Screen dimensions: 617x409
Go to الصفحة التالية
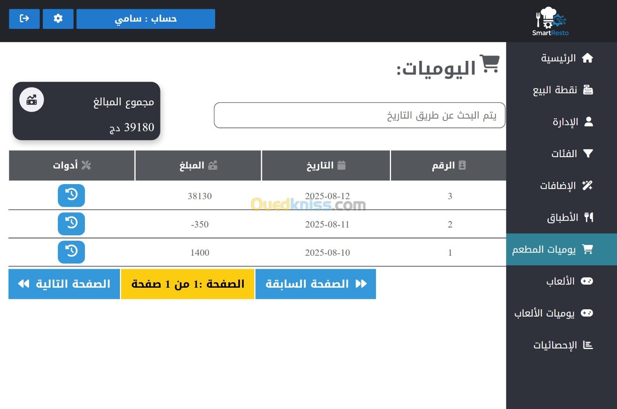pos(64,284)
